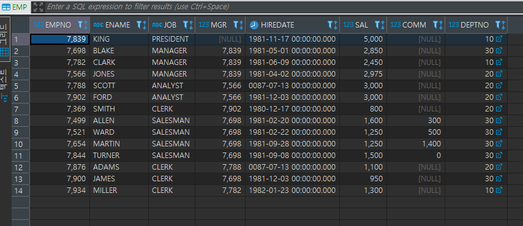Select the NULL MGR cell for KING
Screen dimensions: 523x226
[x=220, y=39]
